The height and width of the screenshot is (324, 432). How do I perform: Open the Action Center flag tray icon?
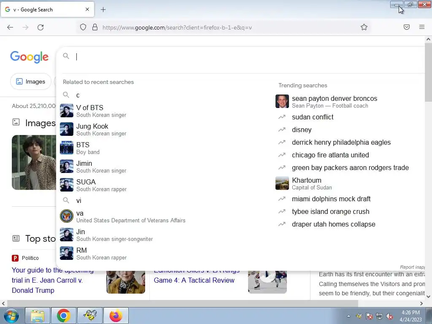coord(369,316)
